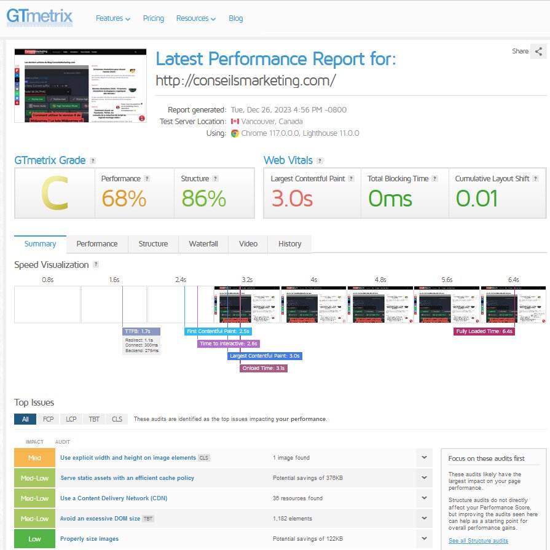Open the Cumulative Layout Shift help icon

[535, 179]
